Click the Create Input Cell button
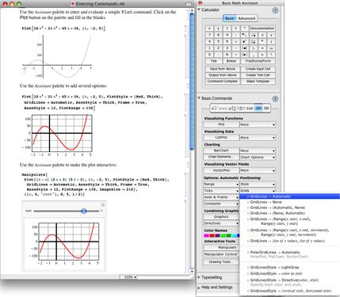Screen dimensions: 340x297 coord(258,69)
